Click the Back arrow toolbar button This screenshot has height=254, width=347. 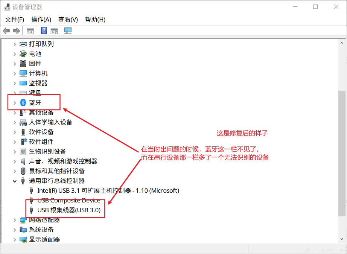point(6,31)
